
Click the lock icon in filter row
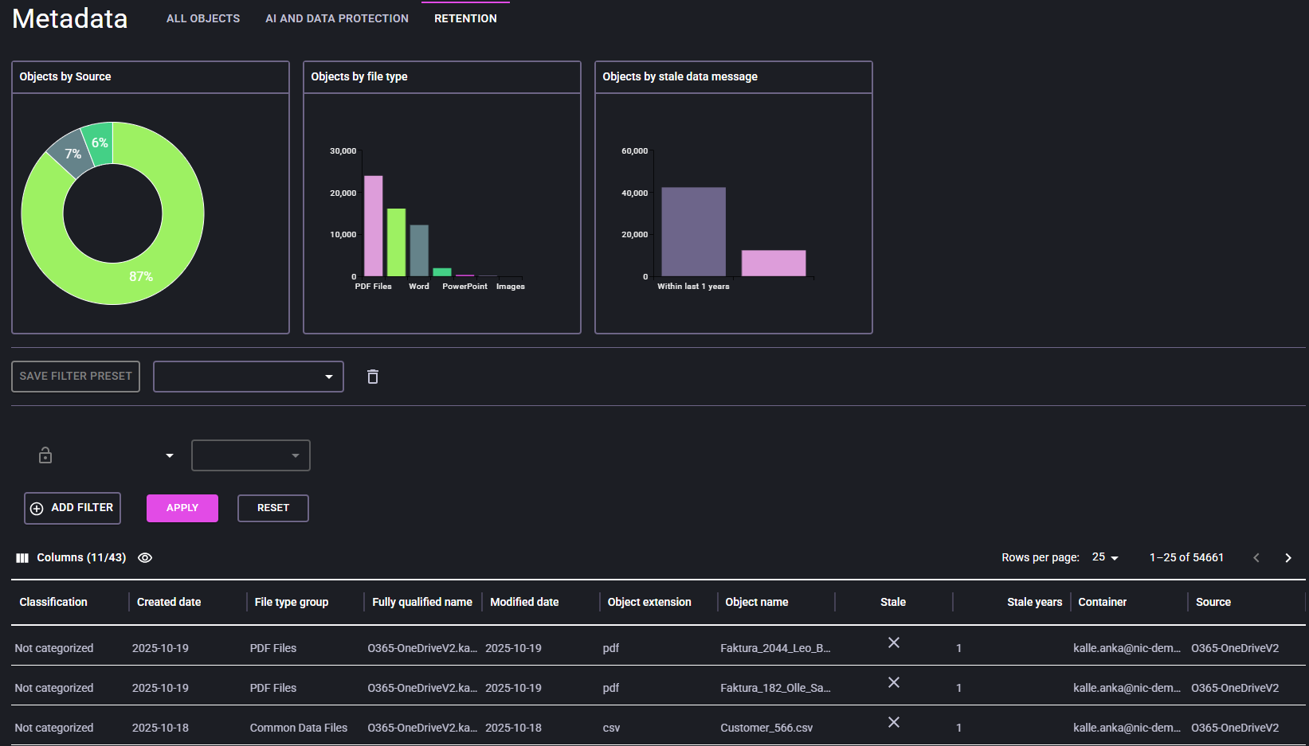point(45,455)
